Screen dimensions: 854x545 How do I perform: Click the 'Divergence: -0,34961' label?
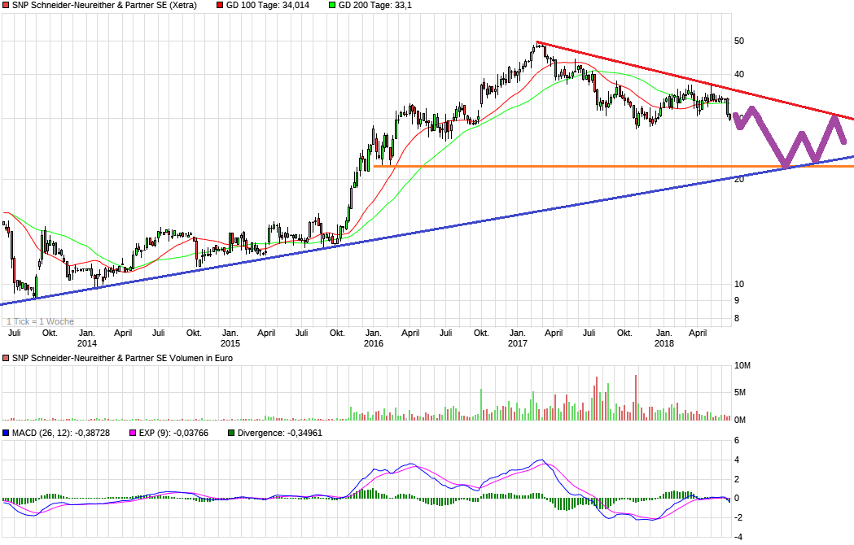280,433
